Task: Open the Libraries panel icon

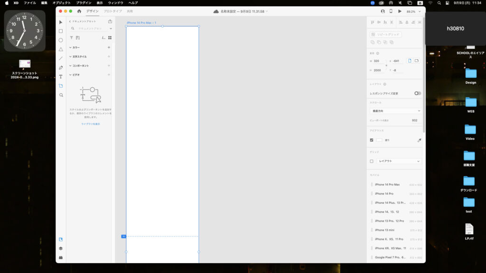Action: click(61, 239)
